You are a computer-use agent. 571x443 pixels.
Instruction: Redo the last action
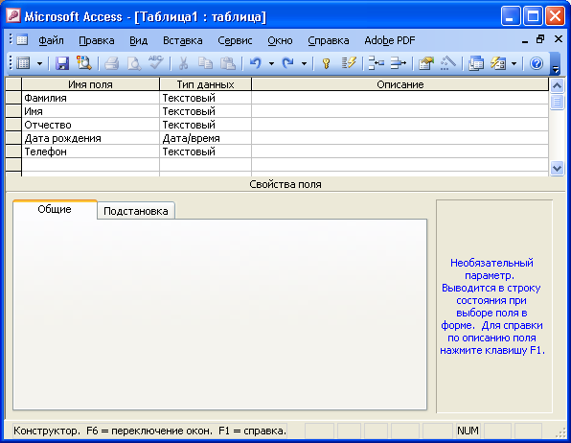[x=288, y=63]
